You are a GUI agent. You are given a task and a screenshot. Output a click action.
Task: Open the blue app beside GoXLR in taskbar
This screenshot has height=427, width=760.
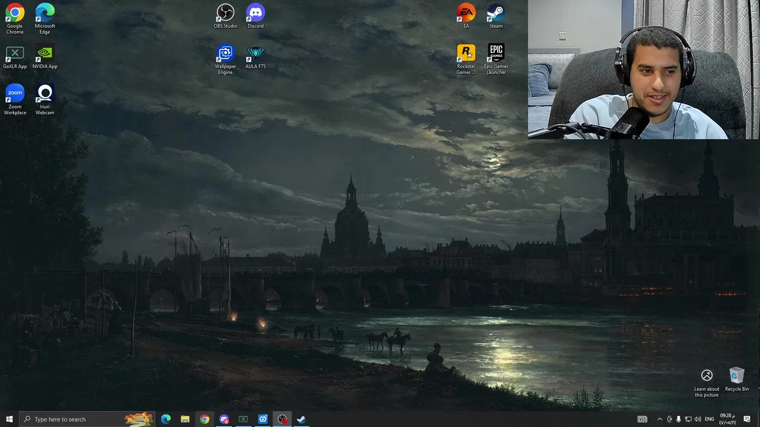tap(262, 419)
